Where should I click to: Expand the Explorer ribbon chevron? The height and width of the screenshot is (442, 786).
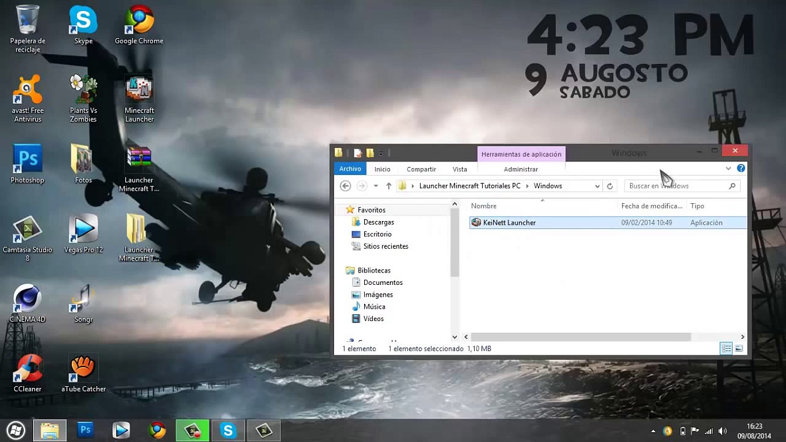pyautogui.click(x=728, y=168)
